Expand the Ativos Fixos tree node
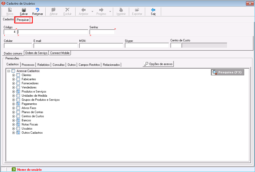 point(13,108)
